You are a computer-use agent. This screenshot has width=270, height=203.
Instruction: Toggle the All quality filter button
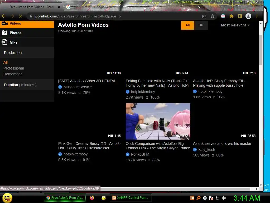(x=187, y=25)
